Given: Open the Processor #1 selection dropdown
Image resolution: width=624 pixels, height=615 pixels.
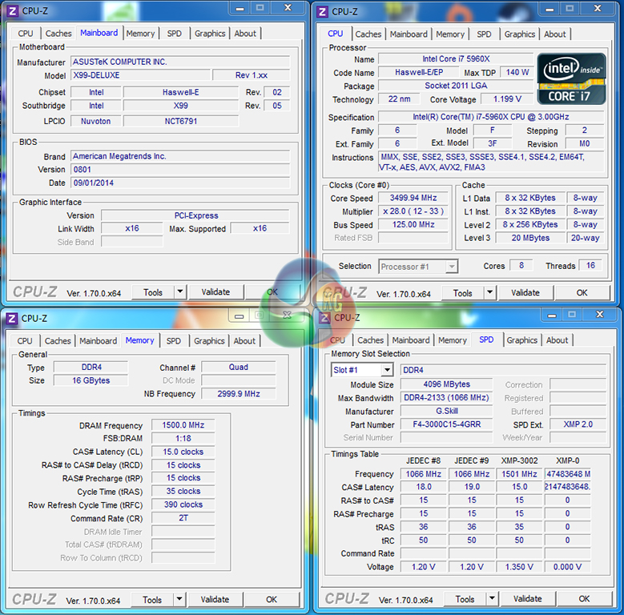Looking at the screenshot, I should [451, 267].
